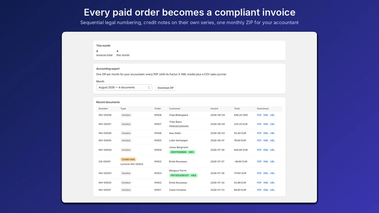Download XML for INV-00001
This screenshot has width=379, height=213.
tap(266, 190)
